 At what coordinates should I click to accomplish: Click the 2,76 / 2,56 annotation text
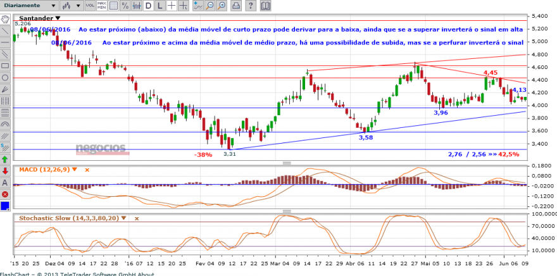click(x=468, y=154)
